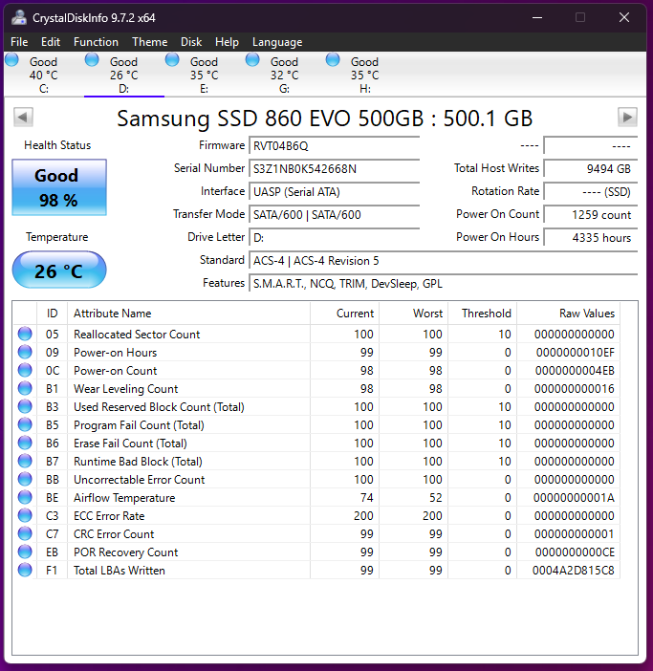
Task: Open the Function menu
Action: pyautogui.click(x=96, y=42)
